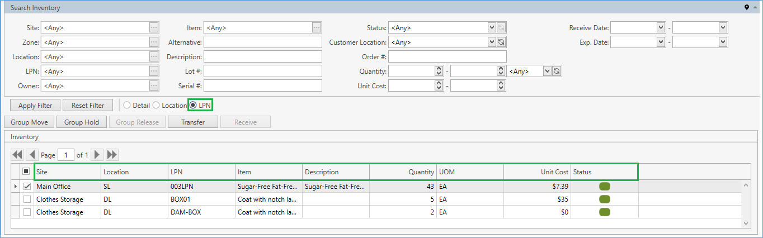Click the Apply Filter button

[x=35, y=106]
